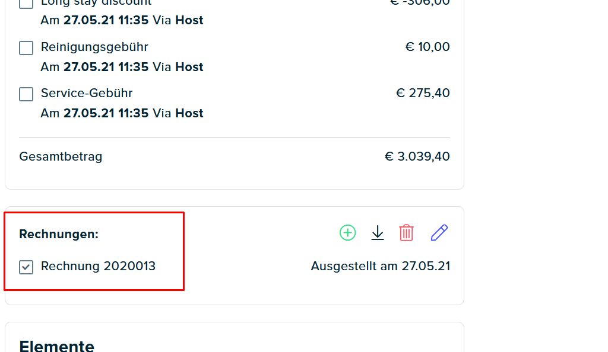Click the Rechnungen section heading
Screen dimensions: 608x352
click(x=59, y=234)
